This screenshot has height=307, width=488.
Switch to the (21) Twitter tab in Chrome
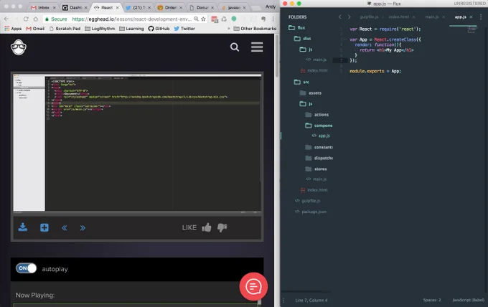pos(139,7)
